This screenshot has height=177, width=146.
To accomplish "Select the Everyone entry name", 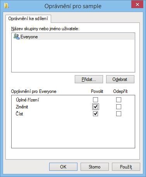I will pos(29,37).
